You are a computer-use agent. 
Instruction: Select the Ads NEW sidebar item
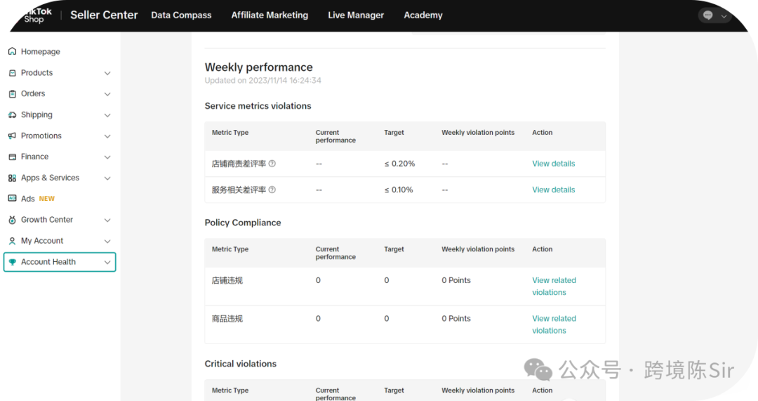(x=37, y=199)
